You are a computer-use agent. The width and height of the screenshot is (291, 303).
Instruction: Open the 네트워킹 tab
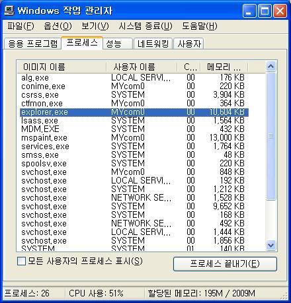[x=153, y=44]
